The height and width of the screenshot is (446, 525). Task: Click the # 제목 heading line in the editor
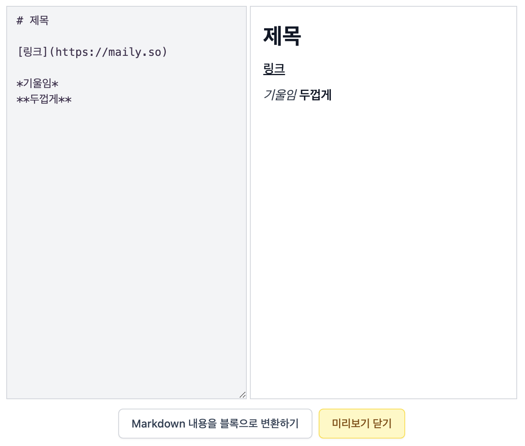pos(33,20)
